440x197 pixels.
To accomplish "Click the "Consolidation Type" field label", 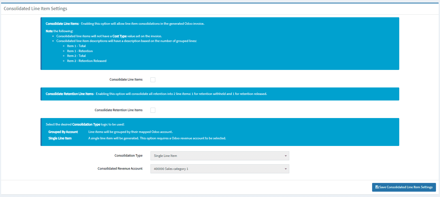I will click(x=128, y=156).
